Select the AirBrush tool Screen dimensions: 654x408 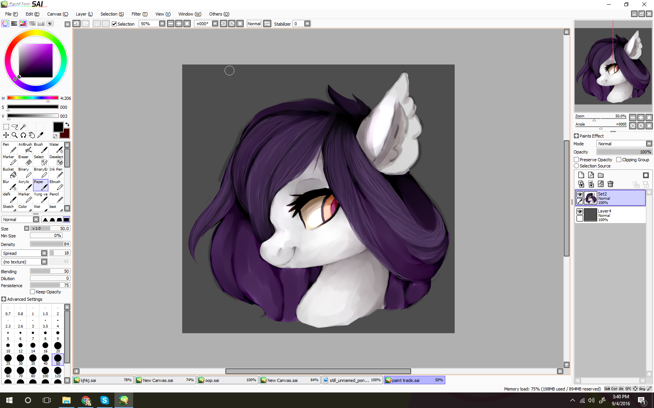[x=25, y=148]
